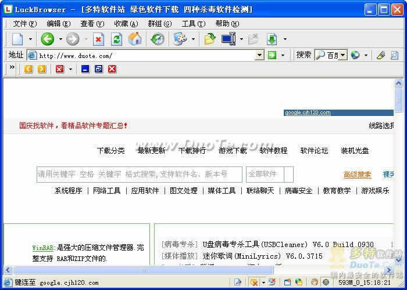Click the blue full-screen monitor icon
Viewport: 407px width, 290px height.
229,39
